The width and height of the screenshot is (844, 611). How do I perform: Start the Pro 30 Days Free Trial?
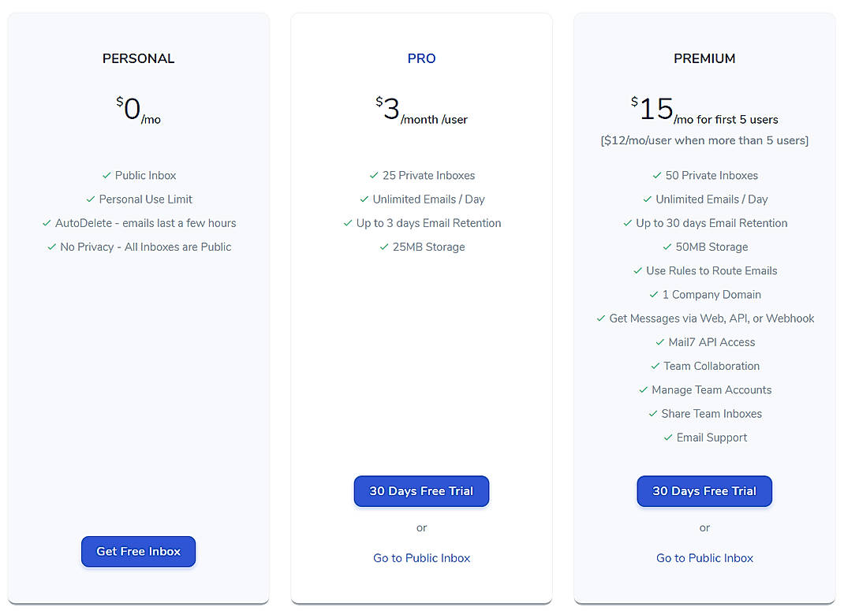[421, 490]
